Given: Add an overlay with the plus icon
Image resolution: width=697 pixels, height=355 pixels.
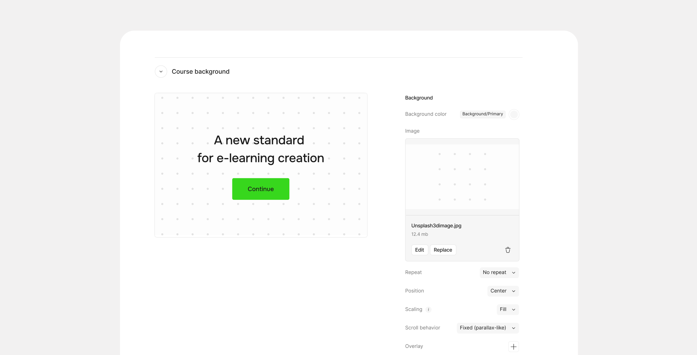Looking at the screenshot, I should click(513, 346).
